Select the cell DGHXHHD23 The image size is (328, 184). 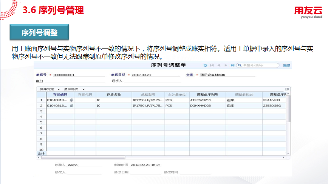click(x=207, y=106)
